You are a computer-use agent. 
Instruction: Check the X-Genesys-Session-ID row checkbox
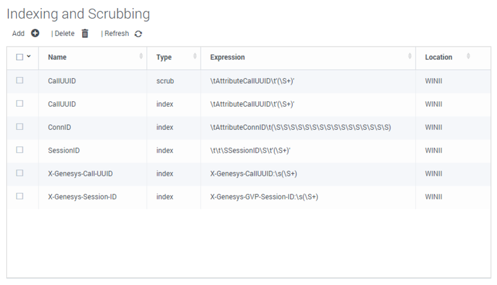tap(20, 196)
